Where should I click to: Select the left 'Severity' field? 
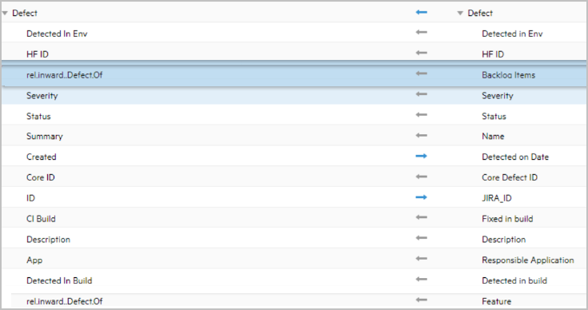[42, 95]
